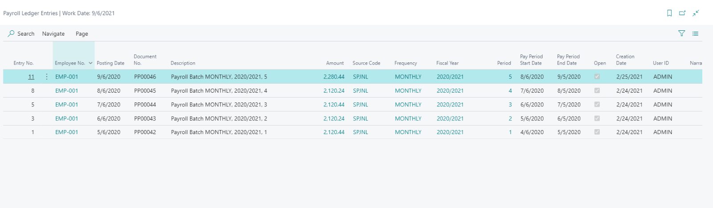Click the bookmark icon at top right

pos(669,13)
